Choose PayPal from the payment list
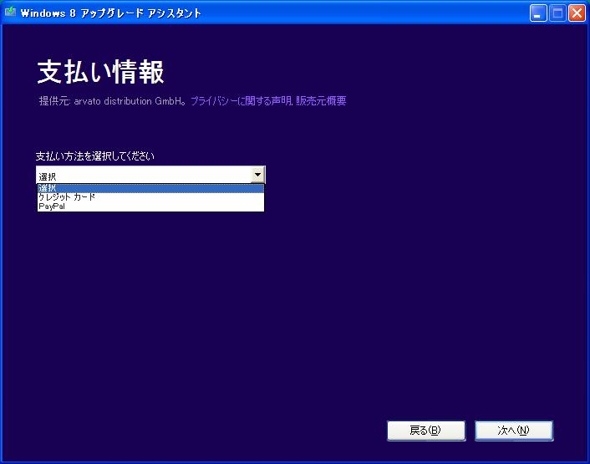Screen dimensions: 590x464 pyautogui.click(x=150, y=207)
